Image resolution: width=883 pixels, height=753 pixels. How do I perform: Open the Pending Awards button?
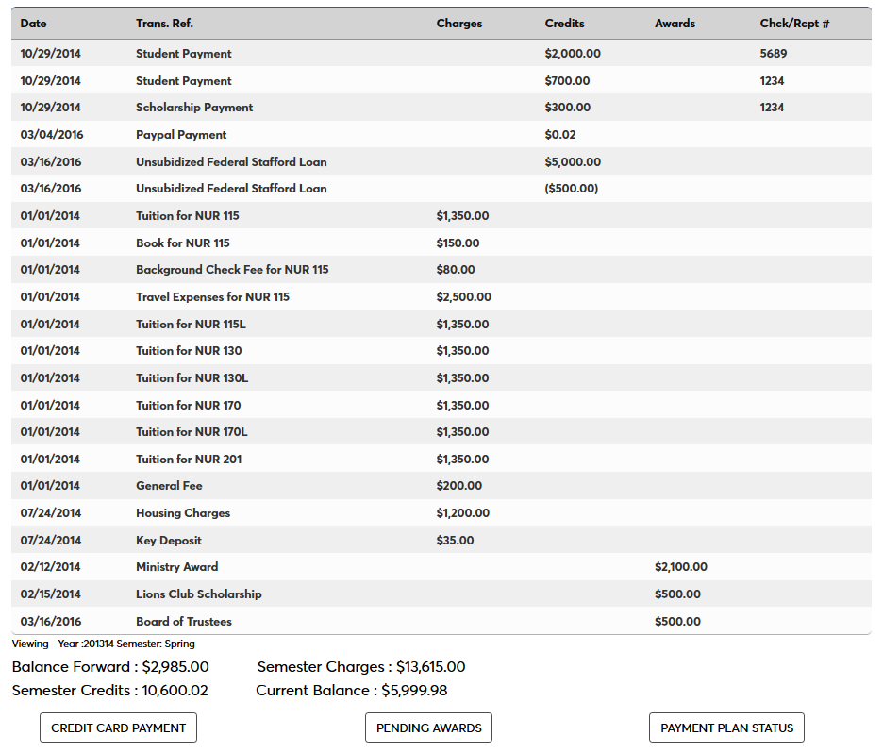tap(428, 728)
